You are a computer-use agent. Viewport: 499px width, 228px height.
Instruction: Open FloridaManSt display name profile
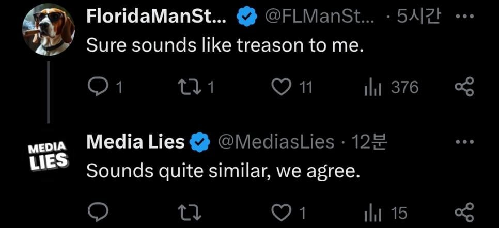click(x=156, y=18)
